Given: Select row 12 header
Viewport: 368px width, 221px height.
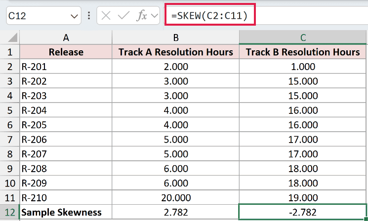Looking at the screenshot, I should (9, 212).
